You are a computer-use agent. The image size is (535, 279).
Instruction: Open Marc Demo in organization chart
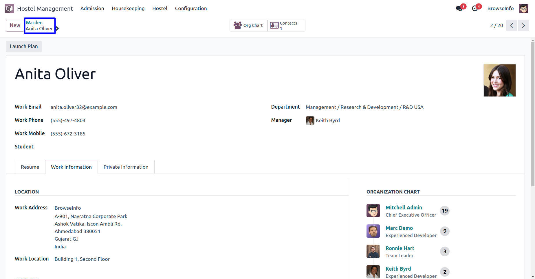[399, 228]
